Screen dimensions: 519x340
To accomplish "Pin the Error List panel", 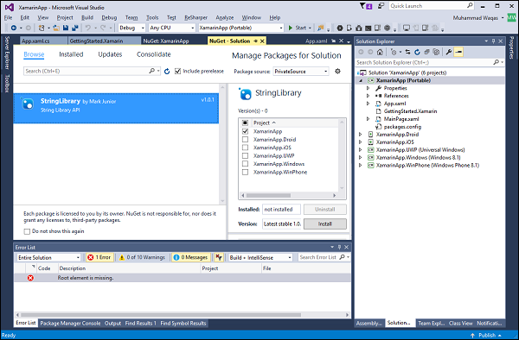I will point(339,248).
